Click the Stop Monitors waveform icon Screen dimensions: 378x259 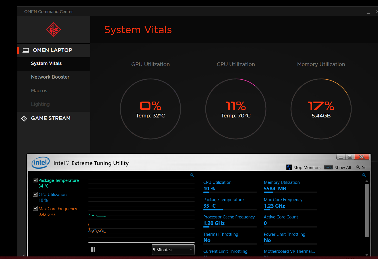pos(289,167)
